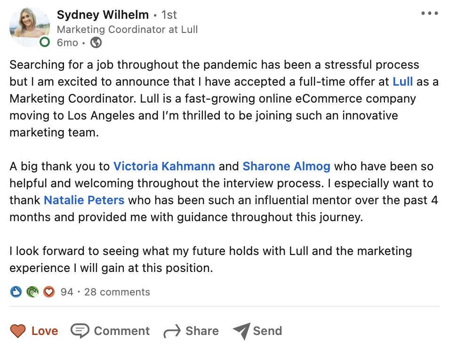The height and width of the screenshot is (351, 449).
Task: Expand the 28 comments section
Action: pyautogui.click(x=117, y=292)
